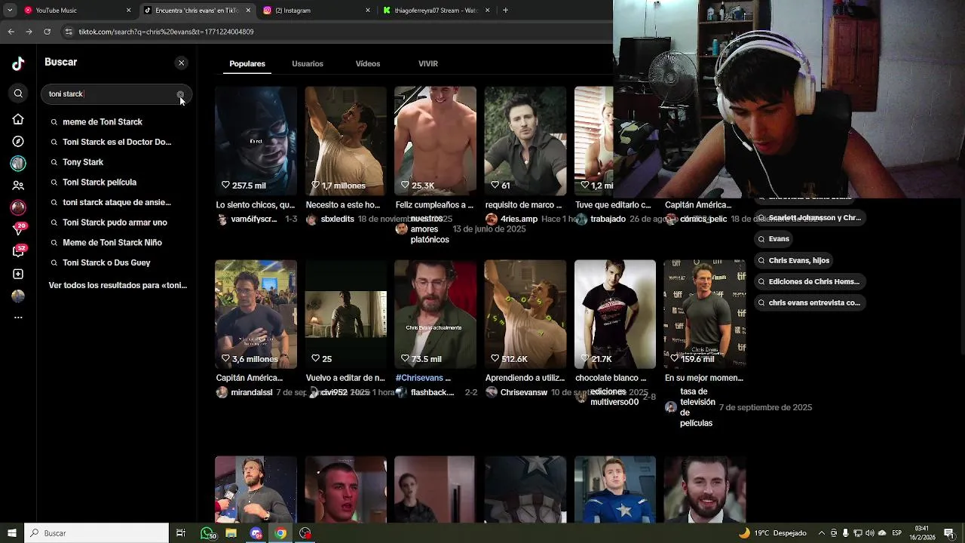Open the 19°C Despejado weather widget

click(773, 533)
